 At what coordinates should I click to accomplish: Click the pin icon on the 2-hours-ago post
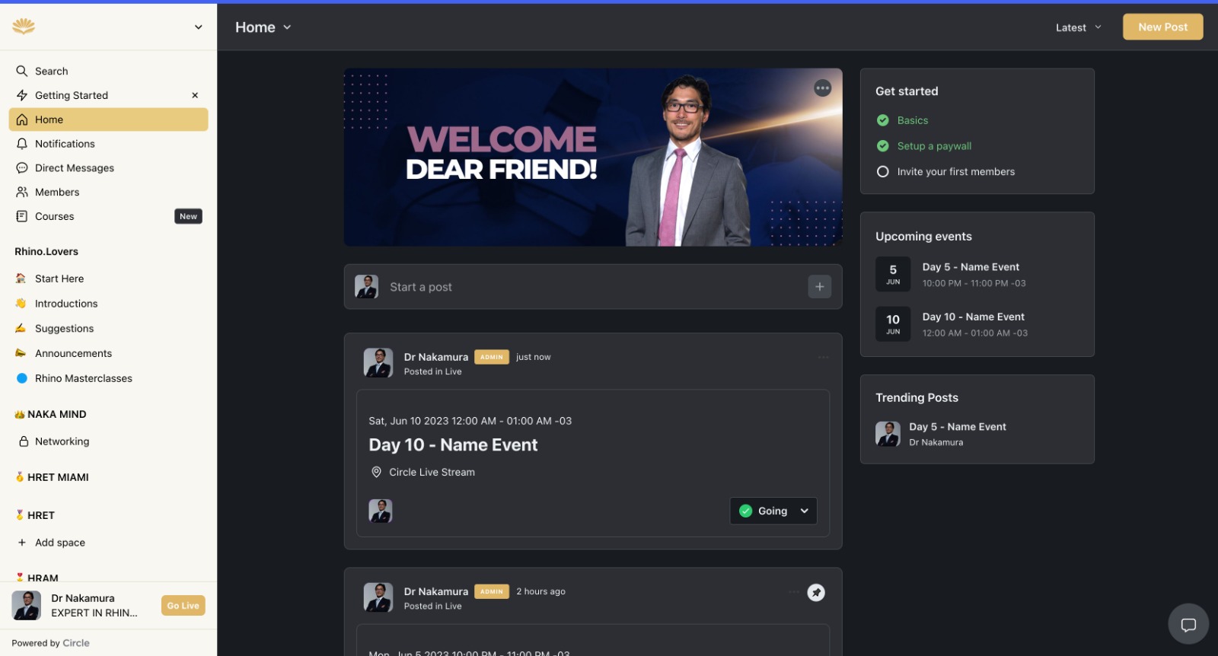click(x=816, y=592)
